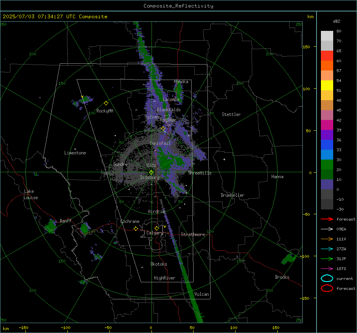Click the Sundre label
The width and height of the screenshot is (357, 333).
(x=120, y=164)
